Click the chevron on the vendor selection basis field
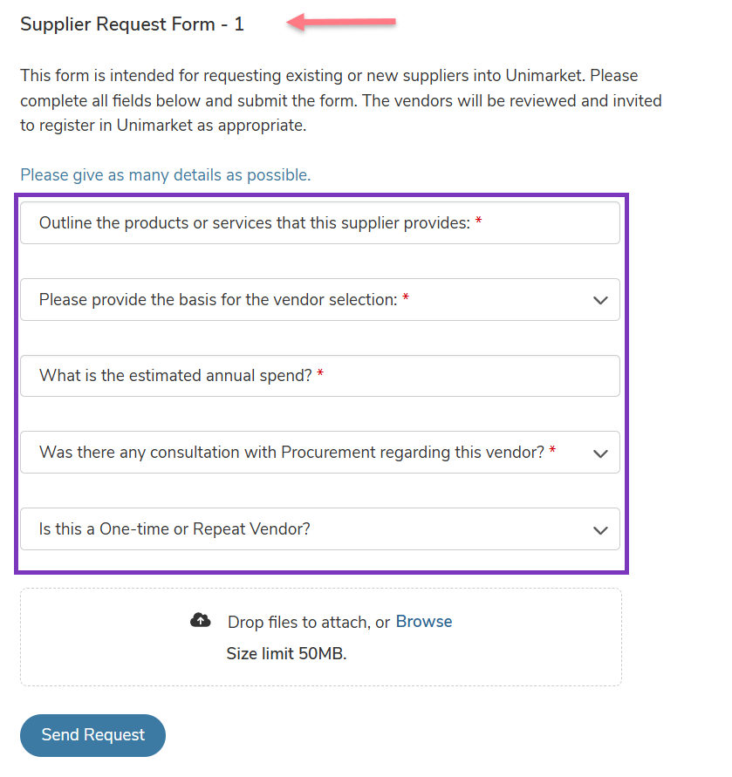732x777 pixels. tap(600, 300)
